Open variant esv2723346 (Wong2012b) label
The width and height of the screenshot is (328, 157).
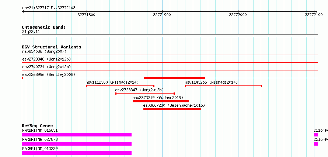tap(46, 59)
